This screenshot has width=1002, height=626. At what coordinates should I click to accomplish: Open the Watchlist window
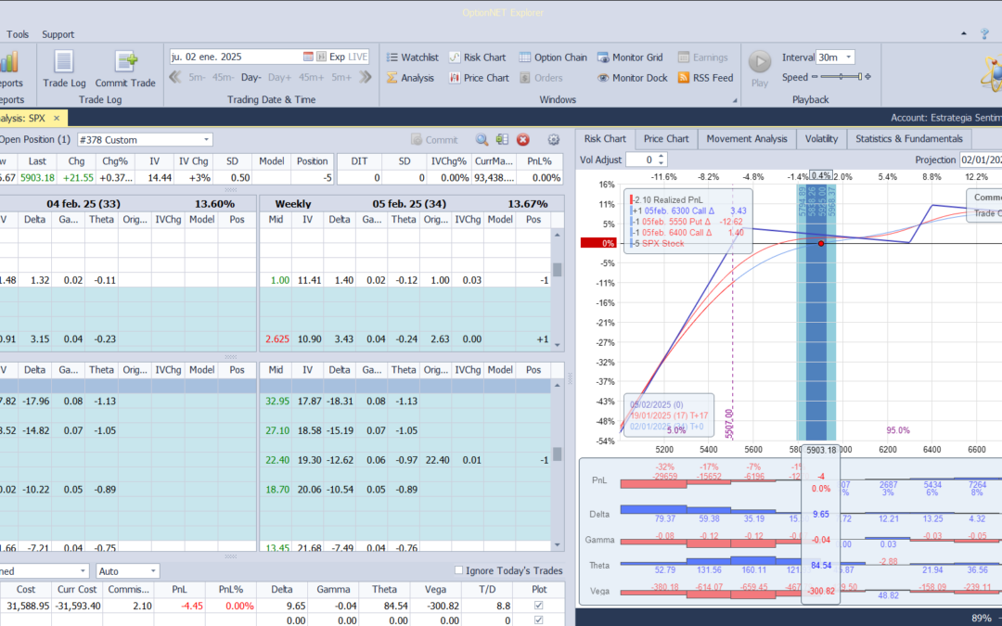pyautogui.click(x=412, y=57)
